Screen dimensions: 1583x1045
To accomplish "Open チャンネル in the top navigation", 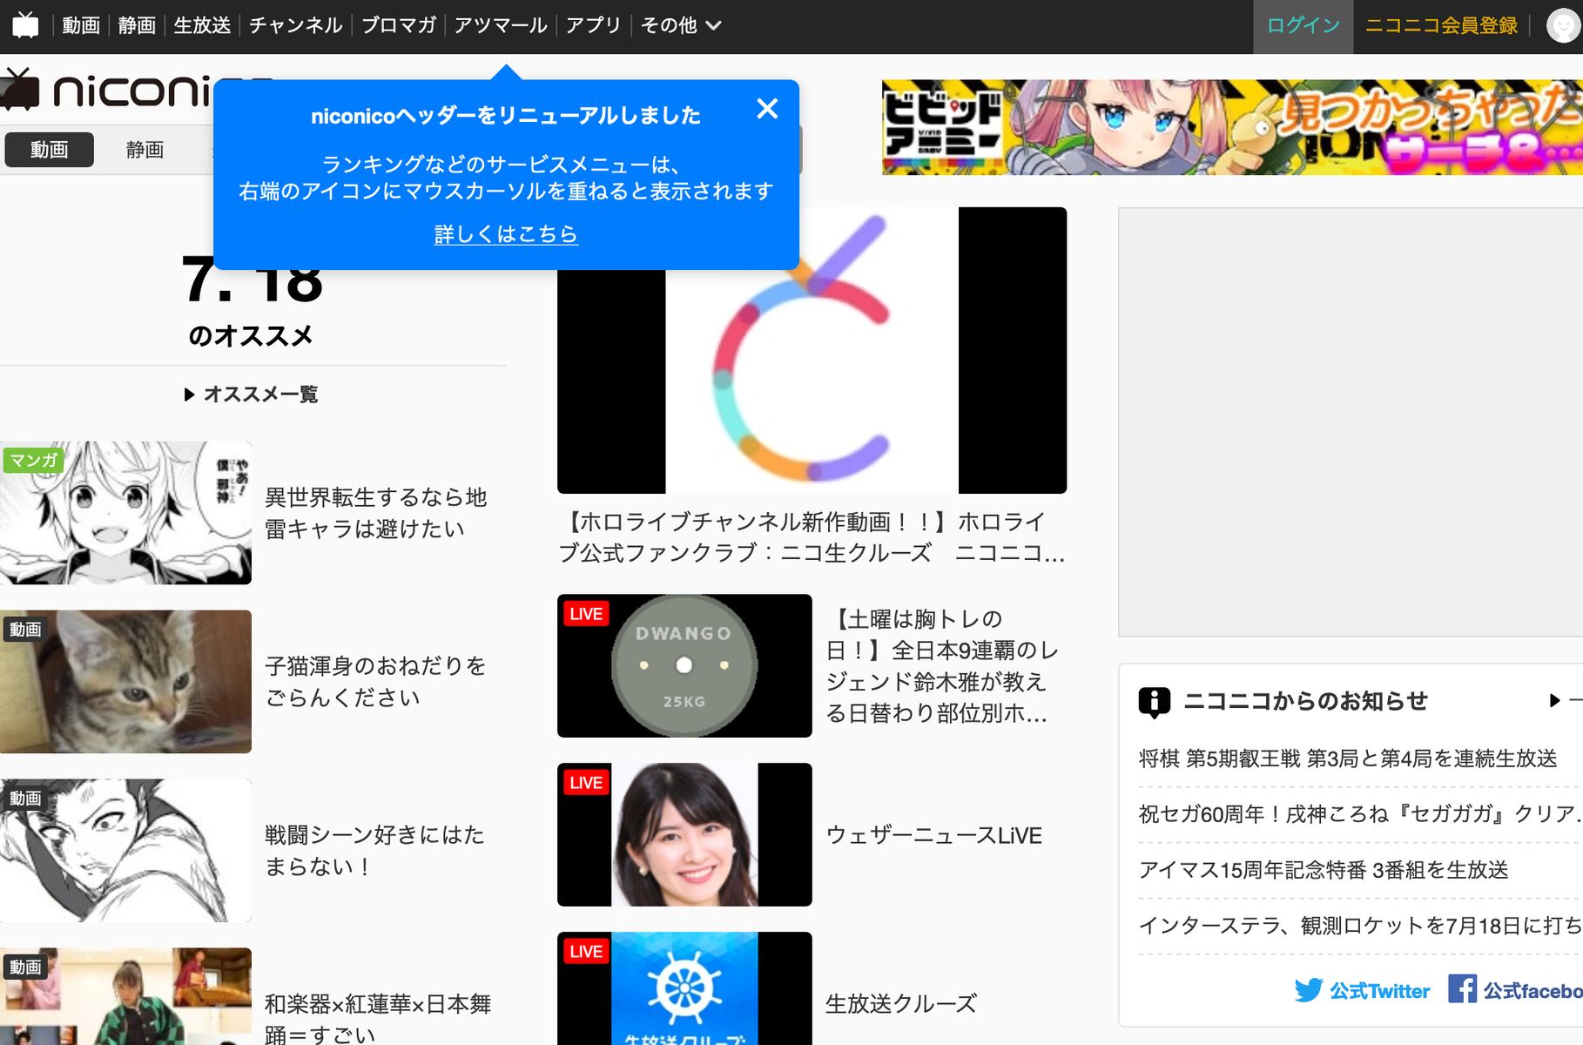I will click(296, 25).
